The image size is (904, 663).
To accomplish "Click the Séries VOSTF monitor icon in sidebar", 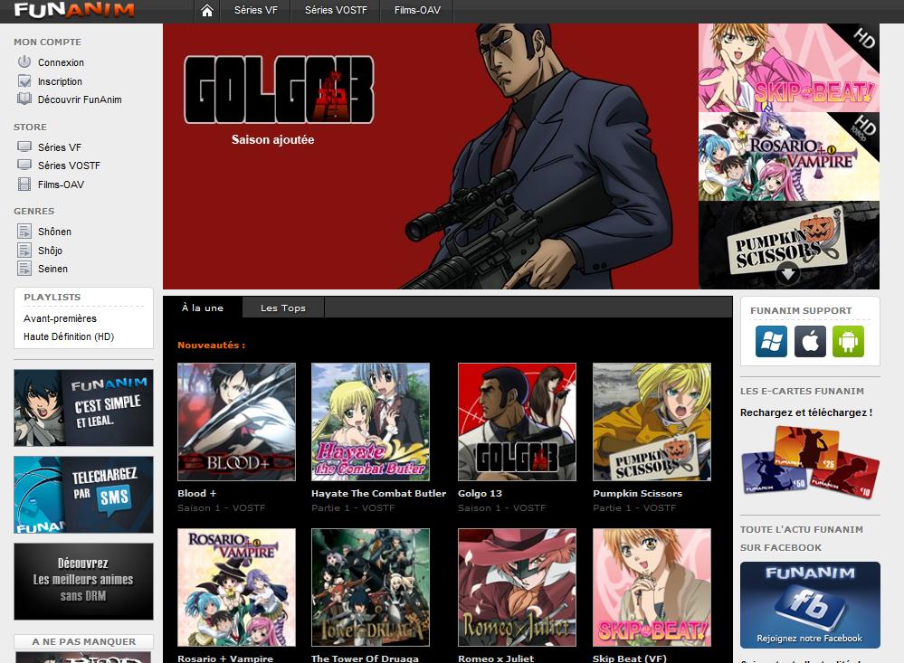I will pyautogui.click(x=24, y=165).
